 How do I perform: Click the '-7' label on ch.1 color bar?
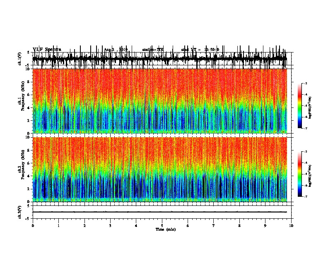coord(305,128)
